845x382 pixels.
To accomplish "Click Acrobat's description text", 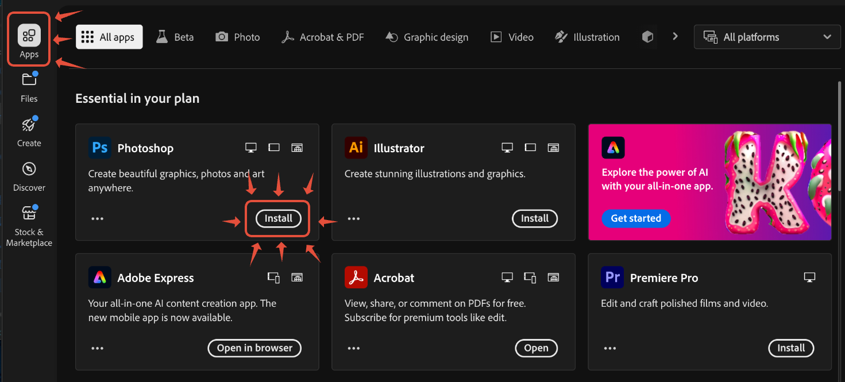I will (x=435, y=310).
